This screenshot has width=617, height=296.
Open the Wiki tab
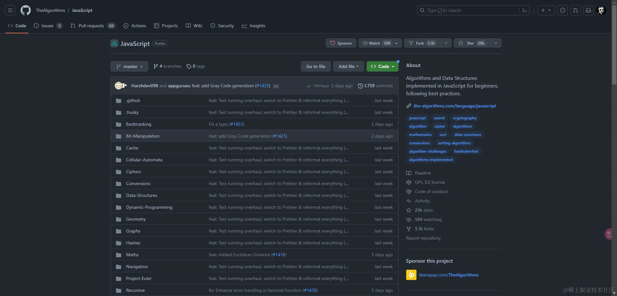coord(194,26)
